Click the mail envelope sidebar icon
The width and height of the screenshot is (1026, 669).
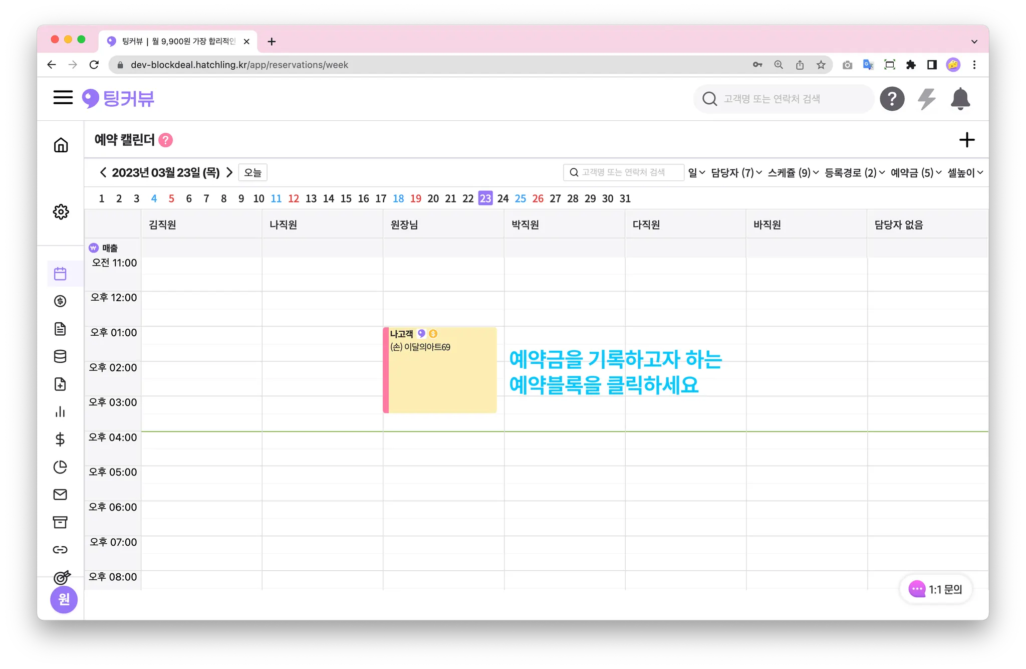click(60, 495)
